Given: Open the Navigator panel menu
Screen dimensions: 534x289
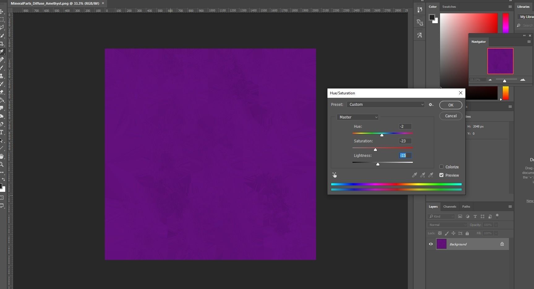Looking at the screenshot, I should [529, 42].
